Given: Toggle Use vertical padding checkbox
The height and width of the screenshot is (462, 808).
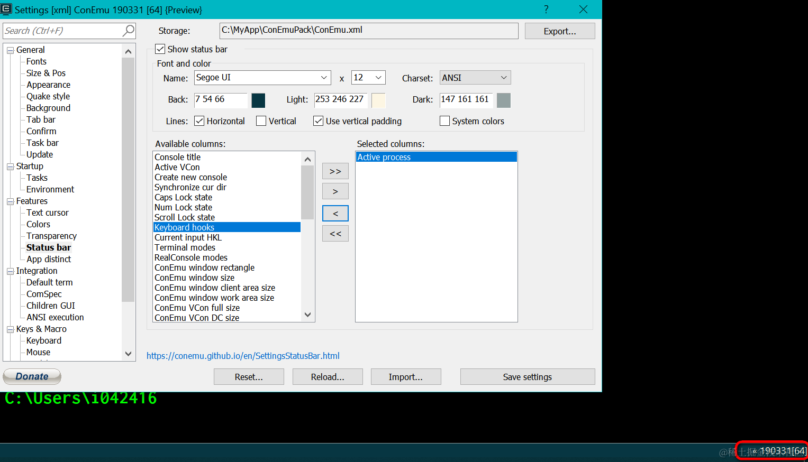Looking at the screenshot, I should [318, 121].
